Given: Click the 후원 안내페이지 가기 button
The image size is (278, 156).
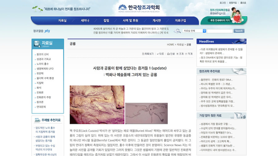Looking at the screenshot, I should [220, 20].
